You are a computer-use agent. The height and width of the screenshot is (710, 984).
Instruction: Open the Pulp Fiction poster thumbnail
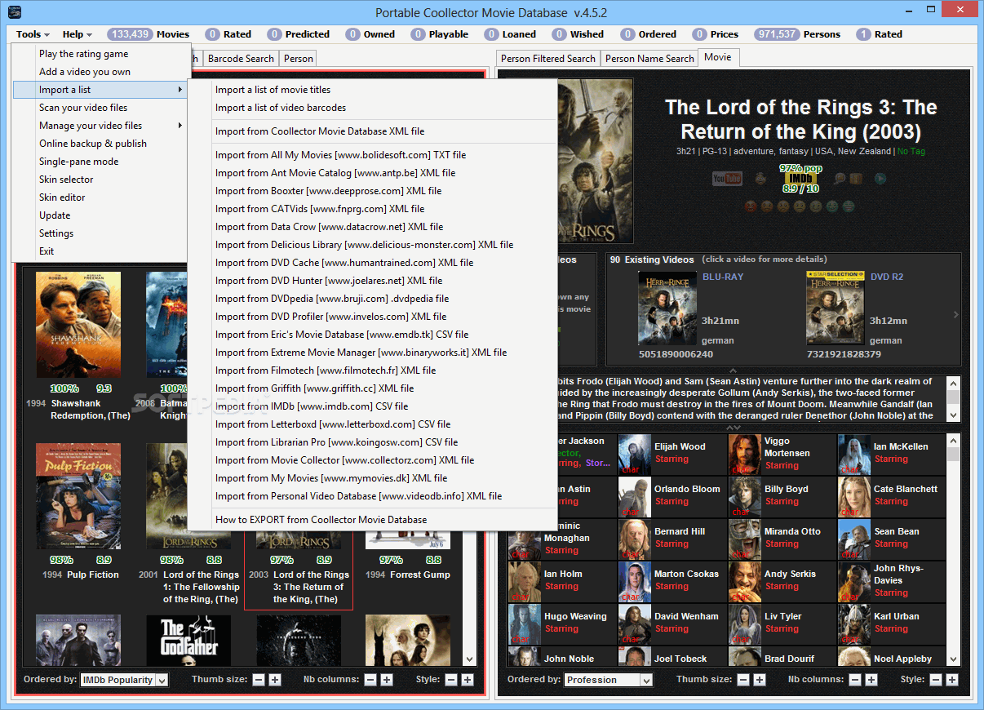[78, 496]
